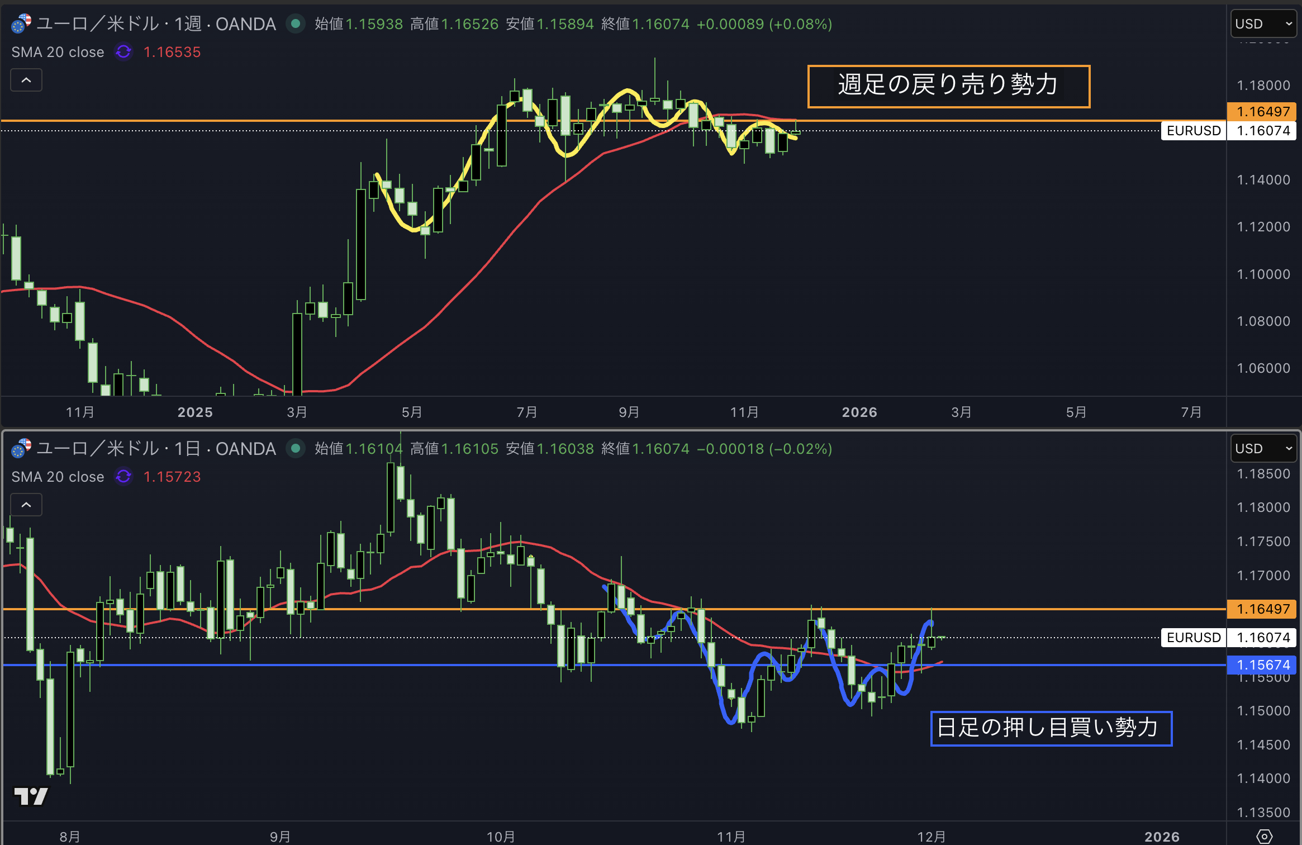Collapse the daily chart indicator legend
Viewport: 1302px width, 845px height.
tap(26, 505)
